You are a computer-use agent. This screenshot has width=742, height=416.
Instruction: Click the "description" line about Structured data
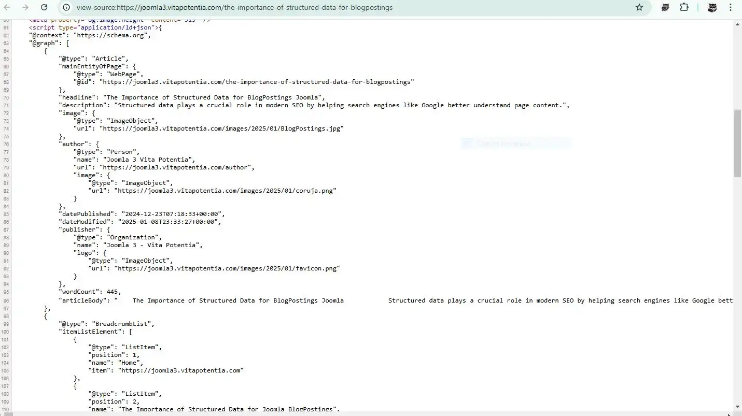[x=314, y=105]
